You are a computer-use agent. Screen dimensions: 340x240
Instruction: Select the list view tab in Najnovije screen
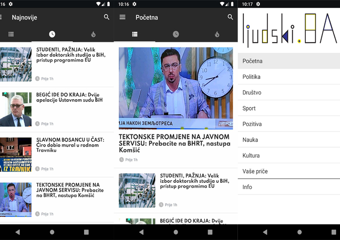point(11,34)
